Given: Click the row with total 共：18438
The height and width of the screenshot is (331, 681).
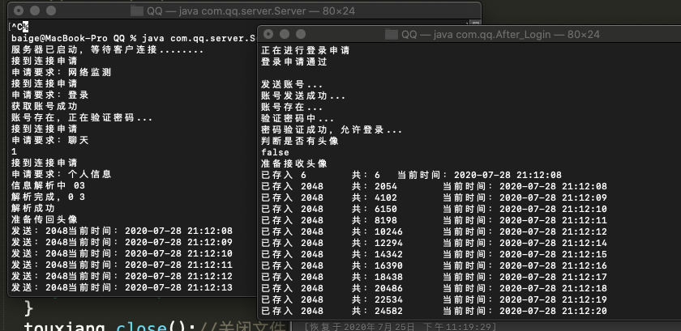Looking at the screenshot, I should (x=434, y=276).
